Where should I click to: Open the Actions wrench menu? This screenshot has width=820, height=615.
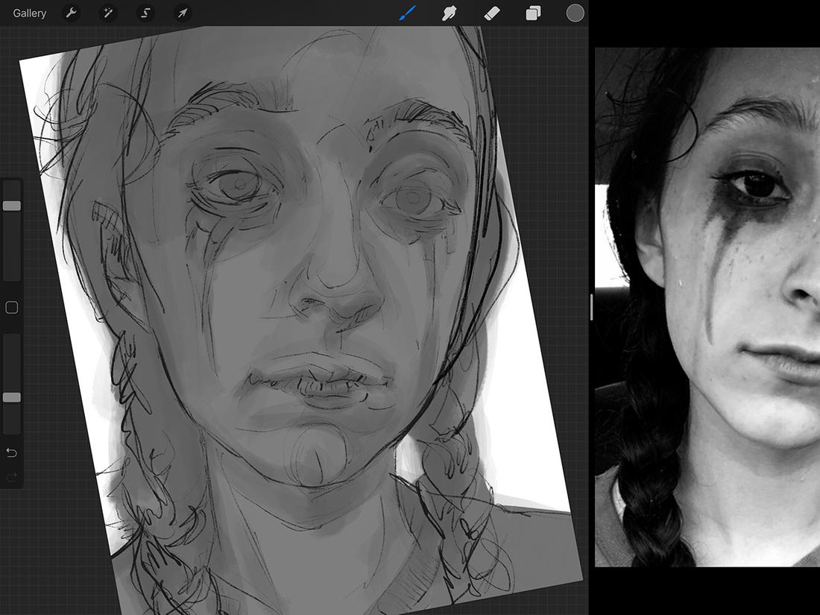(x=72, y=13)
